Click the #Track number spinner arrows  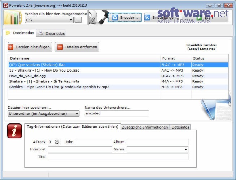[57, 142]
